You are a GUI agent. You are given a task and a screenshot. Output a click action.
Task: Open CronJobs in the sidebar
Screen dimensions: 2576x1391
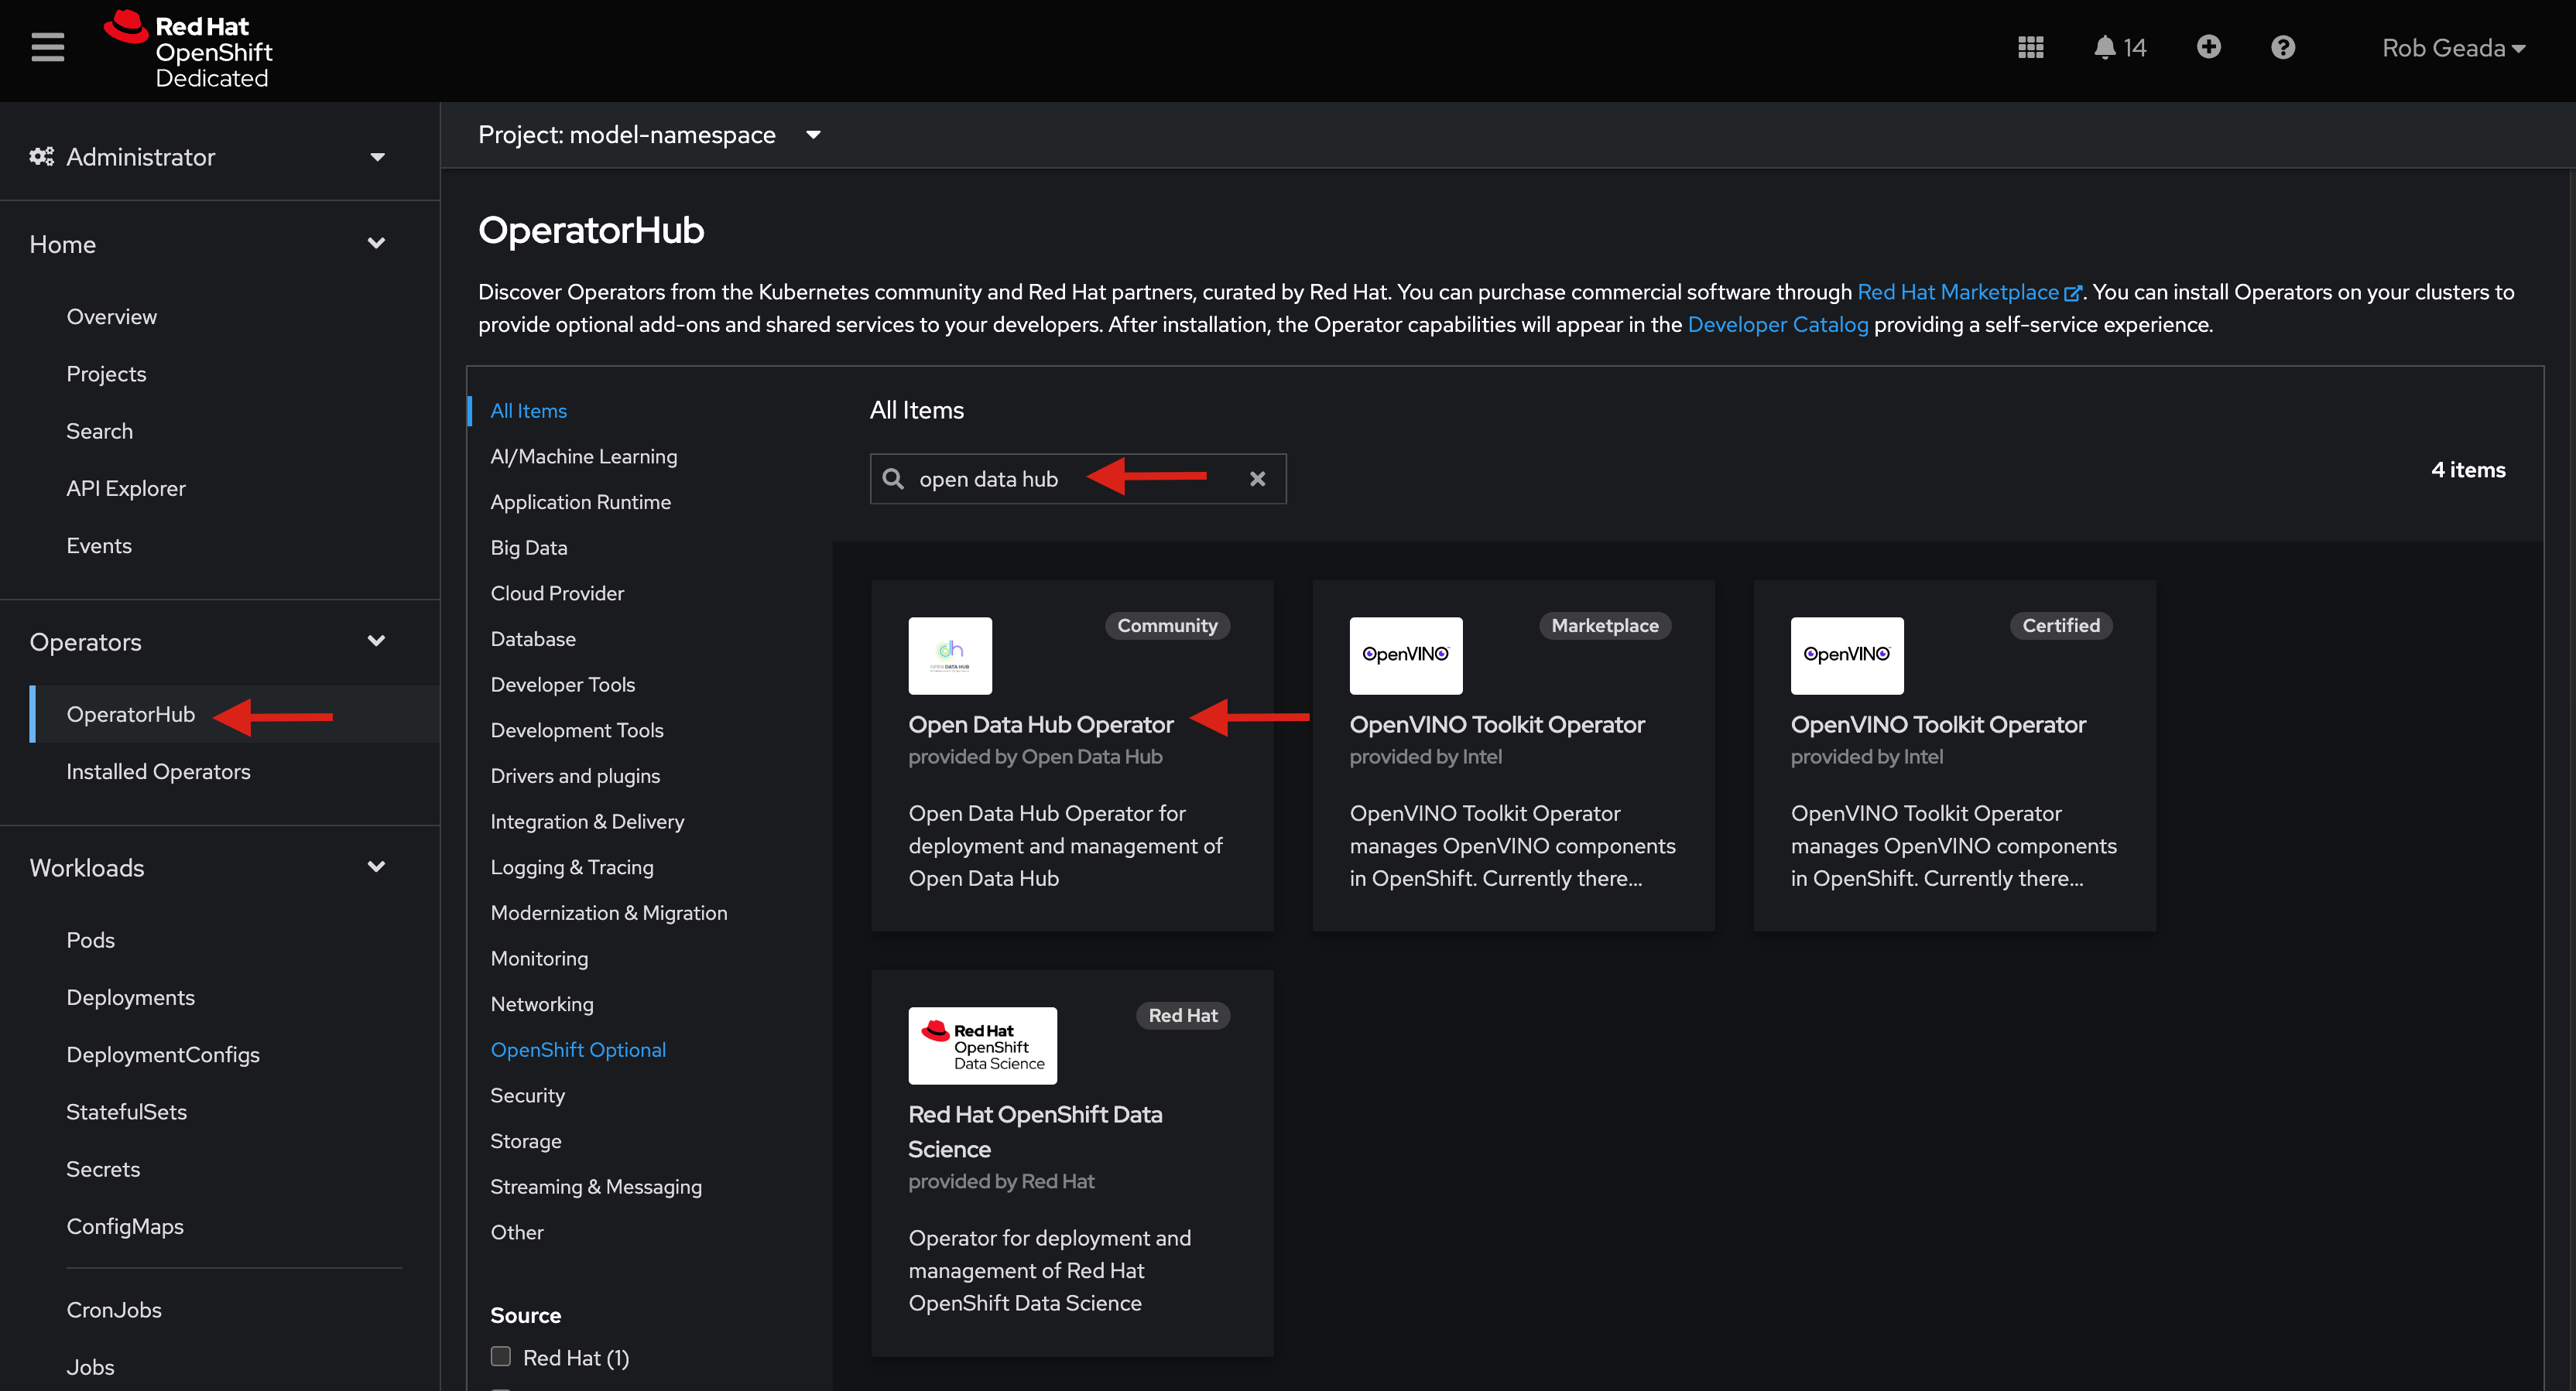(114, 1310)
